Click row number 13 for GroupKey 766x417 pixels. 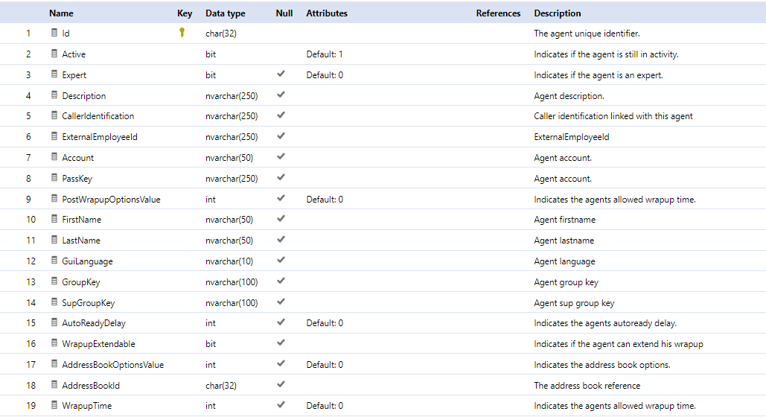tap(31, 282)
